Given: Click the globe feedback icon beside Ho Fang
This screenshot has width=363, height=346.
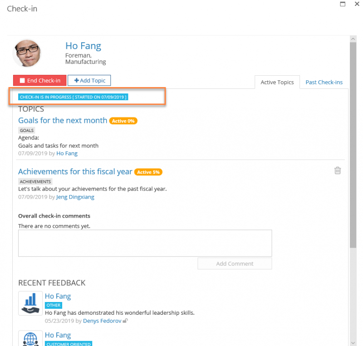Looking at the screenshot, I should [x=30, y=339].
